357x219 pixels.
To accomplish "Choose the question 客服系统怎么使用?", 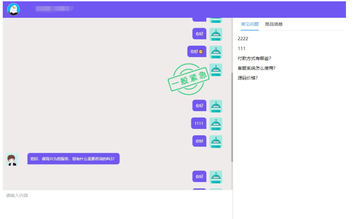I will point(256,68).
